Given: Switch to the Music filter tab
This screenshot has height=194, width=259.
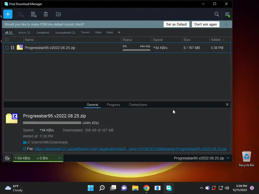Looking at the screenshot, I should (110, 32).
